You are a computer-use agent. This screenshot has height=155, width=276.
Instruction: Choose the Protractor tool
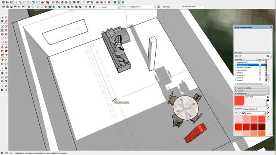(x=2, y=64)
